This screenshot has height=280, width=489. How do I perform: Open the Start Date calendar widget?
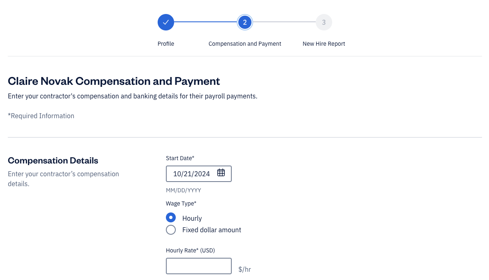221,173
